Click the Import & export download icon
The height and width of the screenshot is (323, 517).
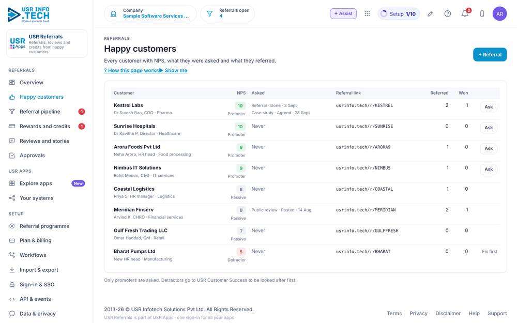click(12, 270)
